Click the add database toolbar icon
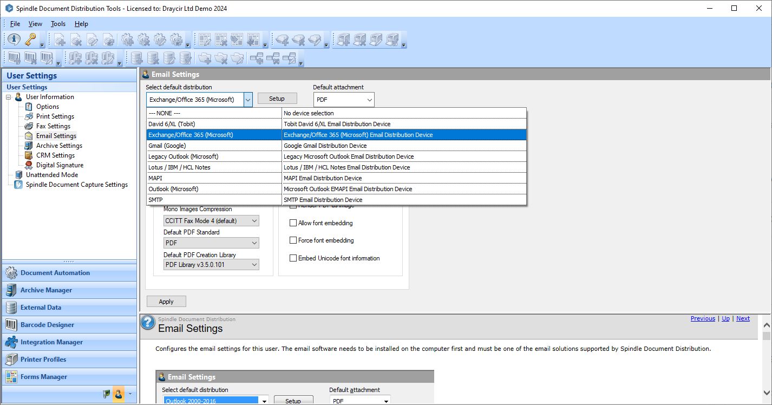Screen dimensions: 772x405 [137, 57]
